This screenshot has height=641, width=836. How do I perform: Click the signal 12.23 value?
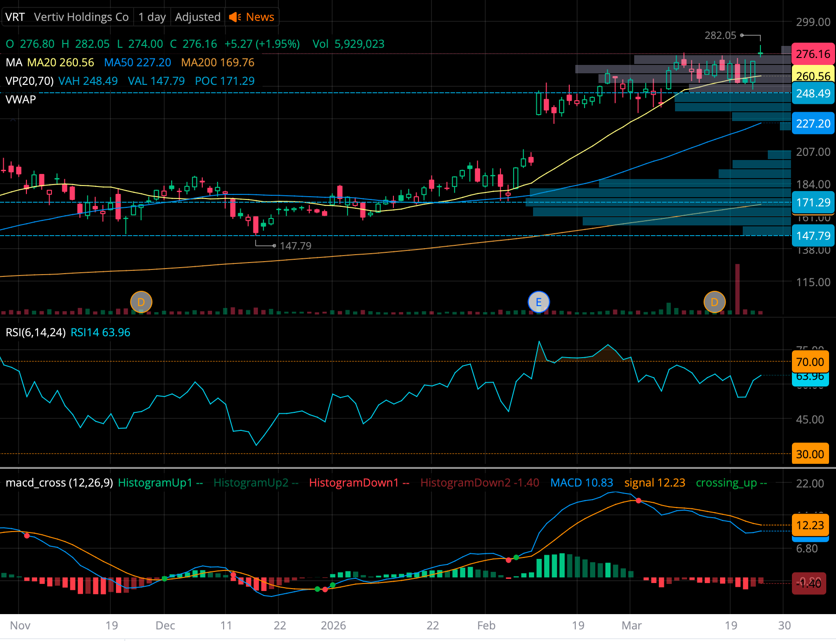click(655, 483)
